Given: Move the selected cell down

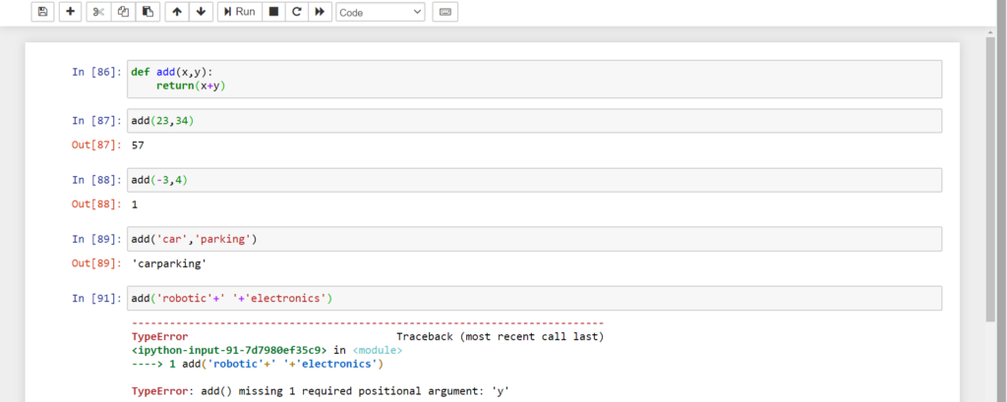Looking at the screenshot, I should pyautogui.click(x=201, y=12).
